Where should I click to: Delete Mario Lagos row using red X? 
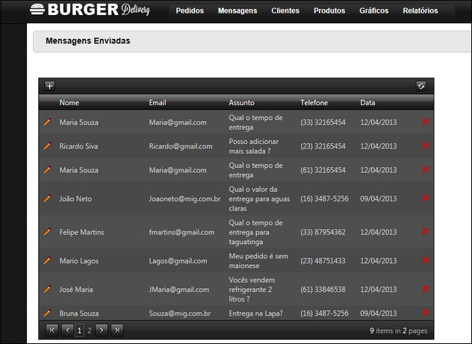click(x=426, y=260)
